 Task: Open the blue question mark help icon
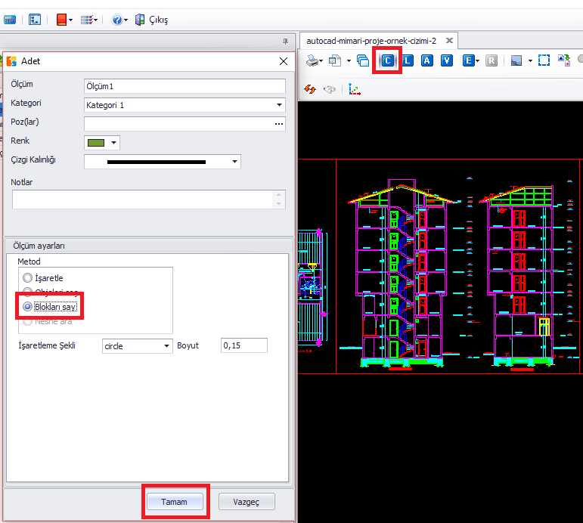pyautogui.click(x=117, y=20)
